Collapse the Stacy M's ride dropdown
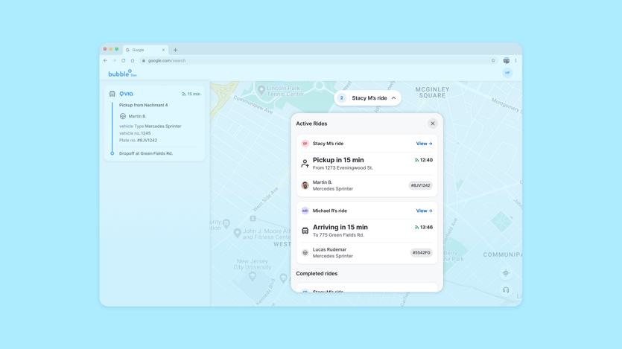The image size is (622, 349). 393,98
